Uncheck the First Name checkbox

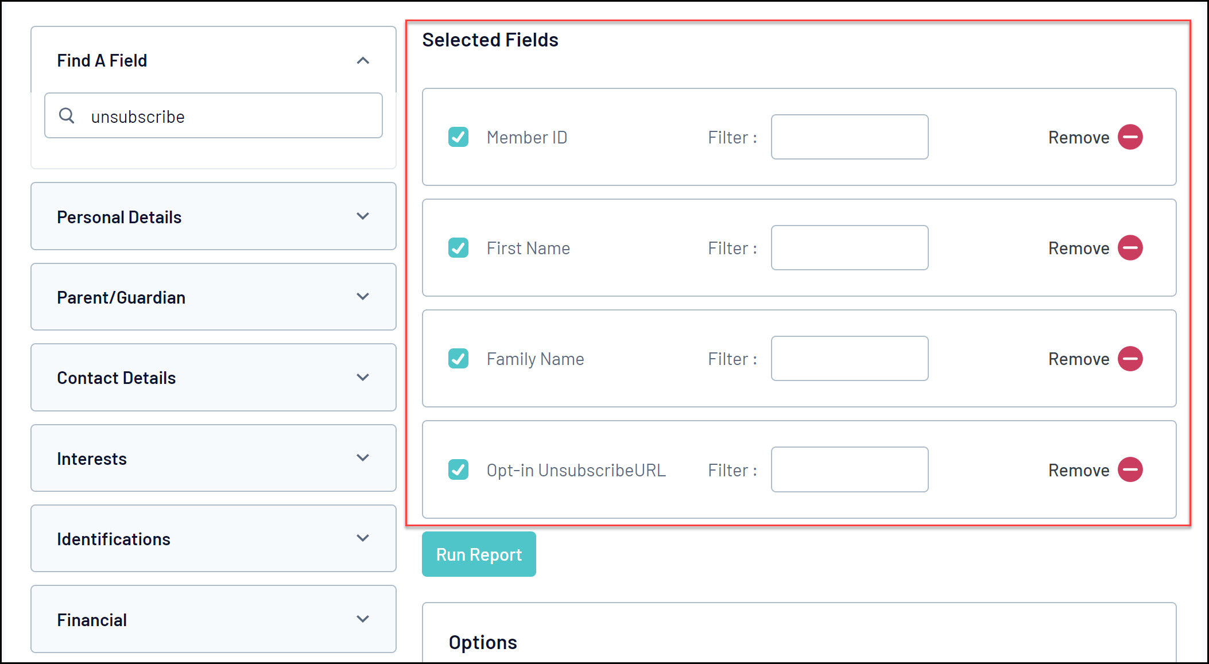click(458, 248)
